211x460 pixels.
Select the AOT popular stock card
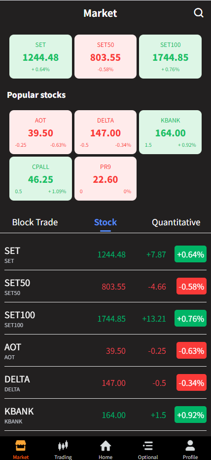(x=41, y=132)
